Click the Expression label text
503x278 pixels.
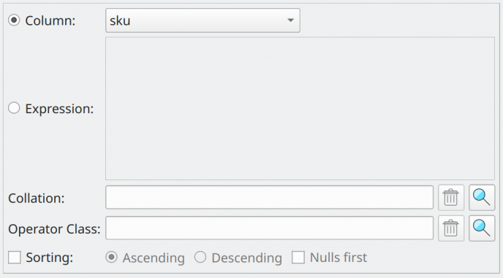[59, 109]
